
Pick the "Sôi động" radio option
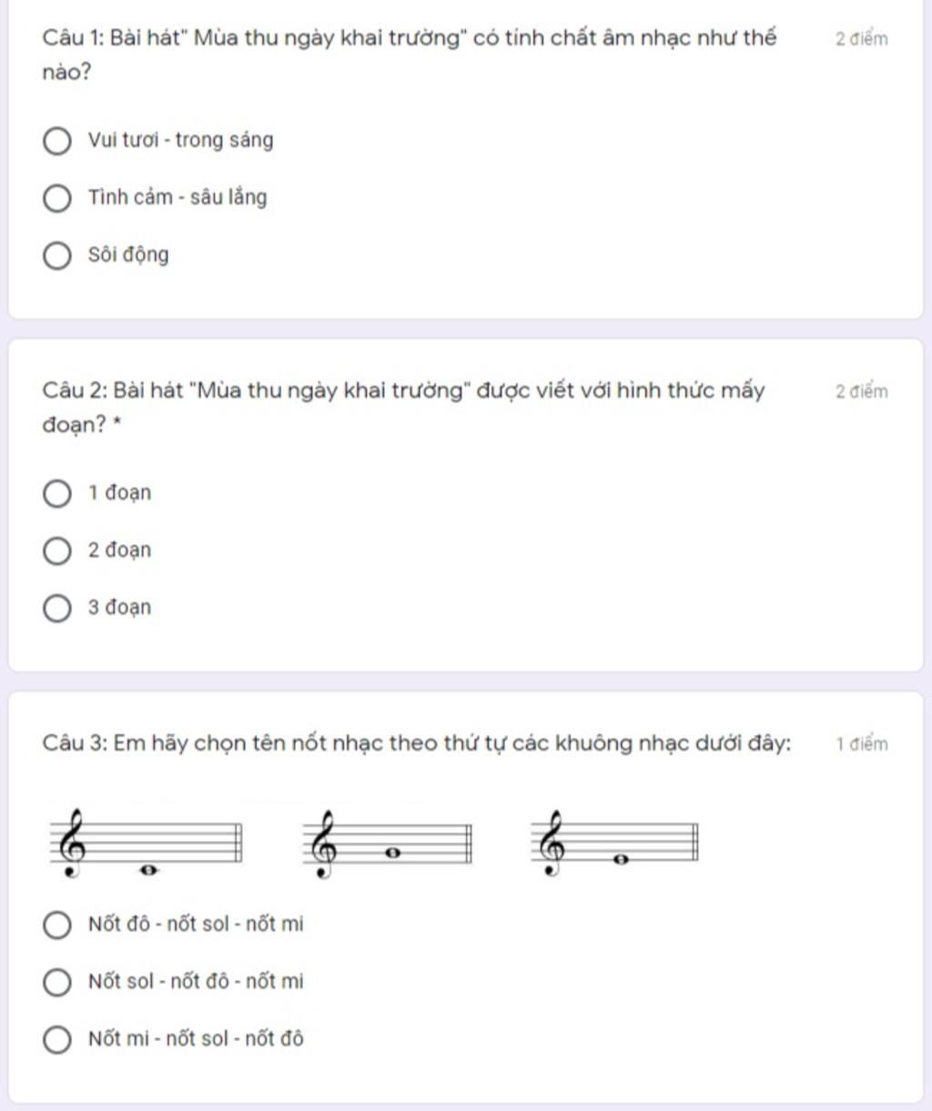[x=56, y=256]
